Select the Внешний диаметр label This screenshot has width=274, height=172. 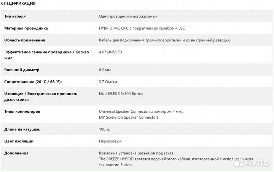[x=22, y=70]
